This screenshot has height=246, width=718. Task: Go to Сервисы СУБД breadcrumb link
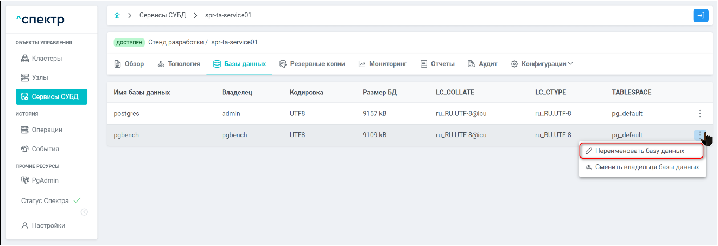(162, 15)
